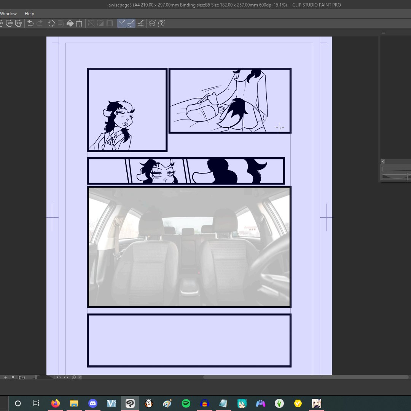Adjust the zoom slider in the bottom bar

[44, 377]
